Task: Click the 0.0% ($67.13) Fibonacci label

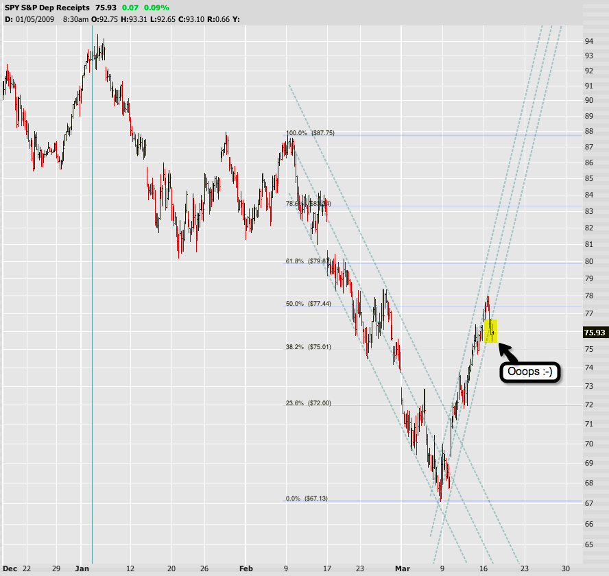Action: (x=307, y=498)
